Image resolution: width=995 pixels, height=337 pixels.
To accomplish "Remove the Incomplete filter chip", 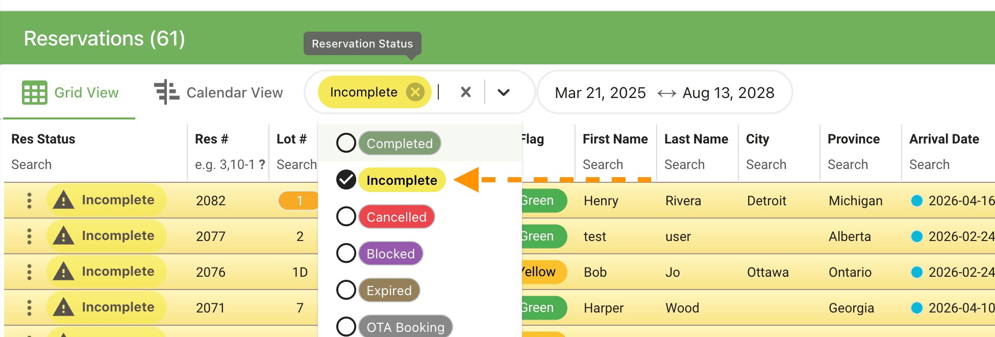I will coord(415,92).
